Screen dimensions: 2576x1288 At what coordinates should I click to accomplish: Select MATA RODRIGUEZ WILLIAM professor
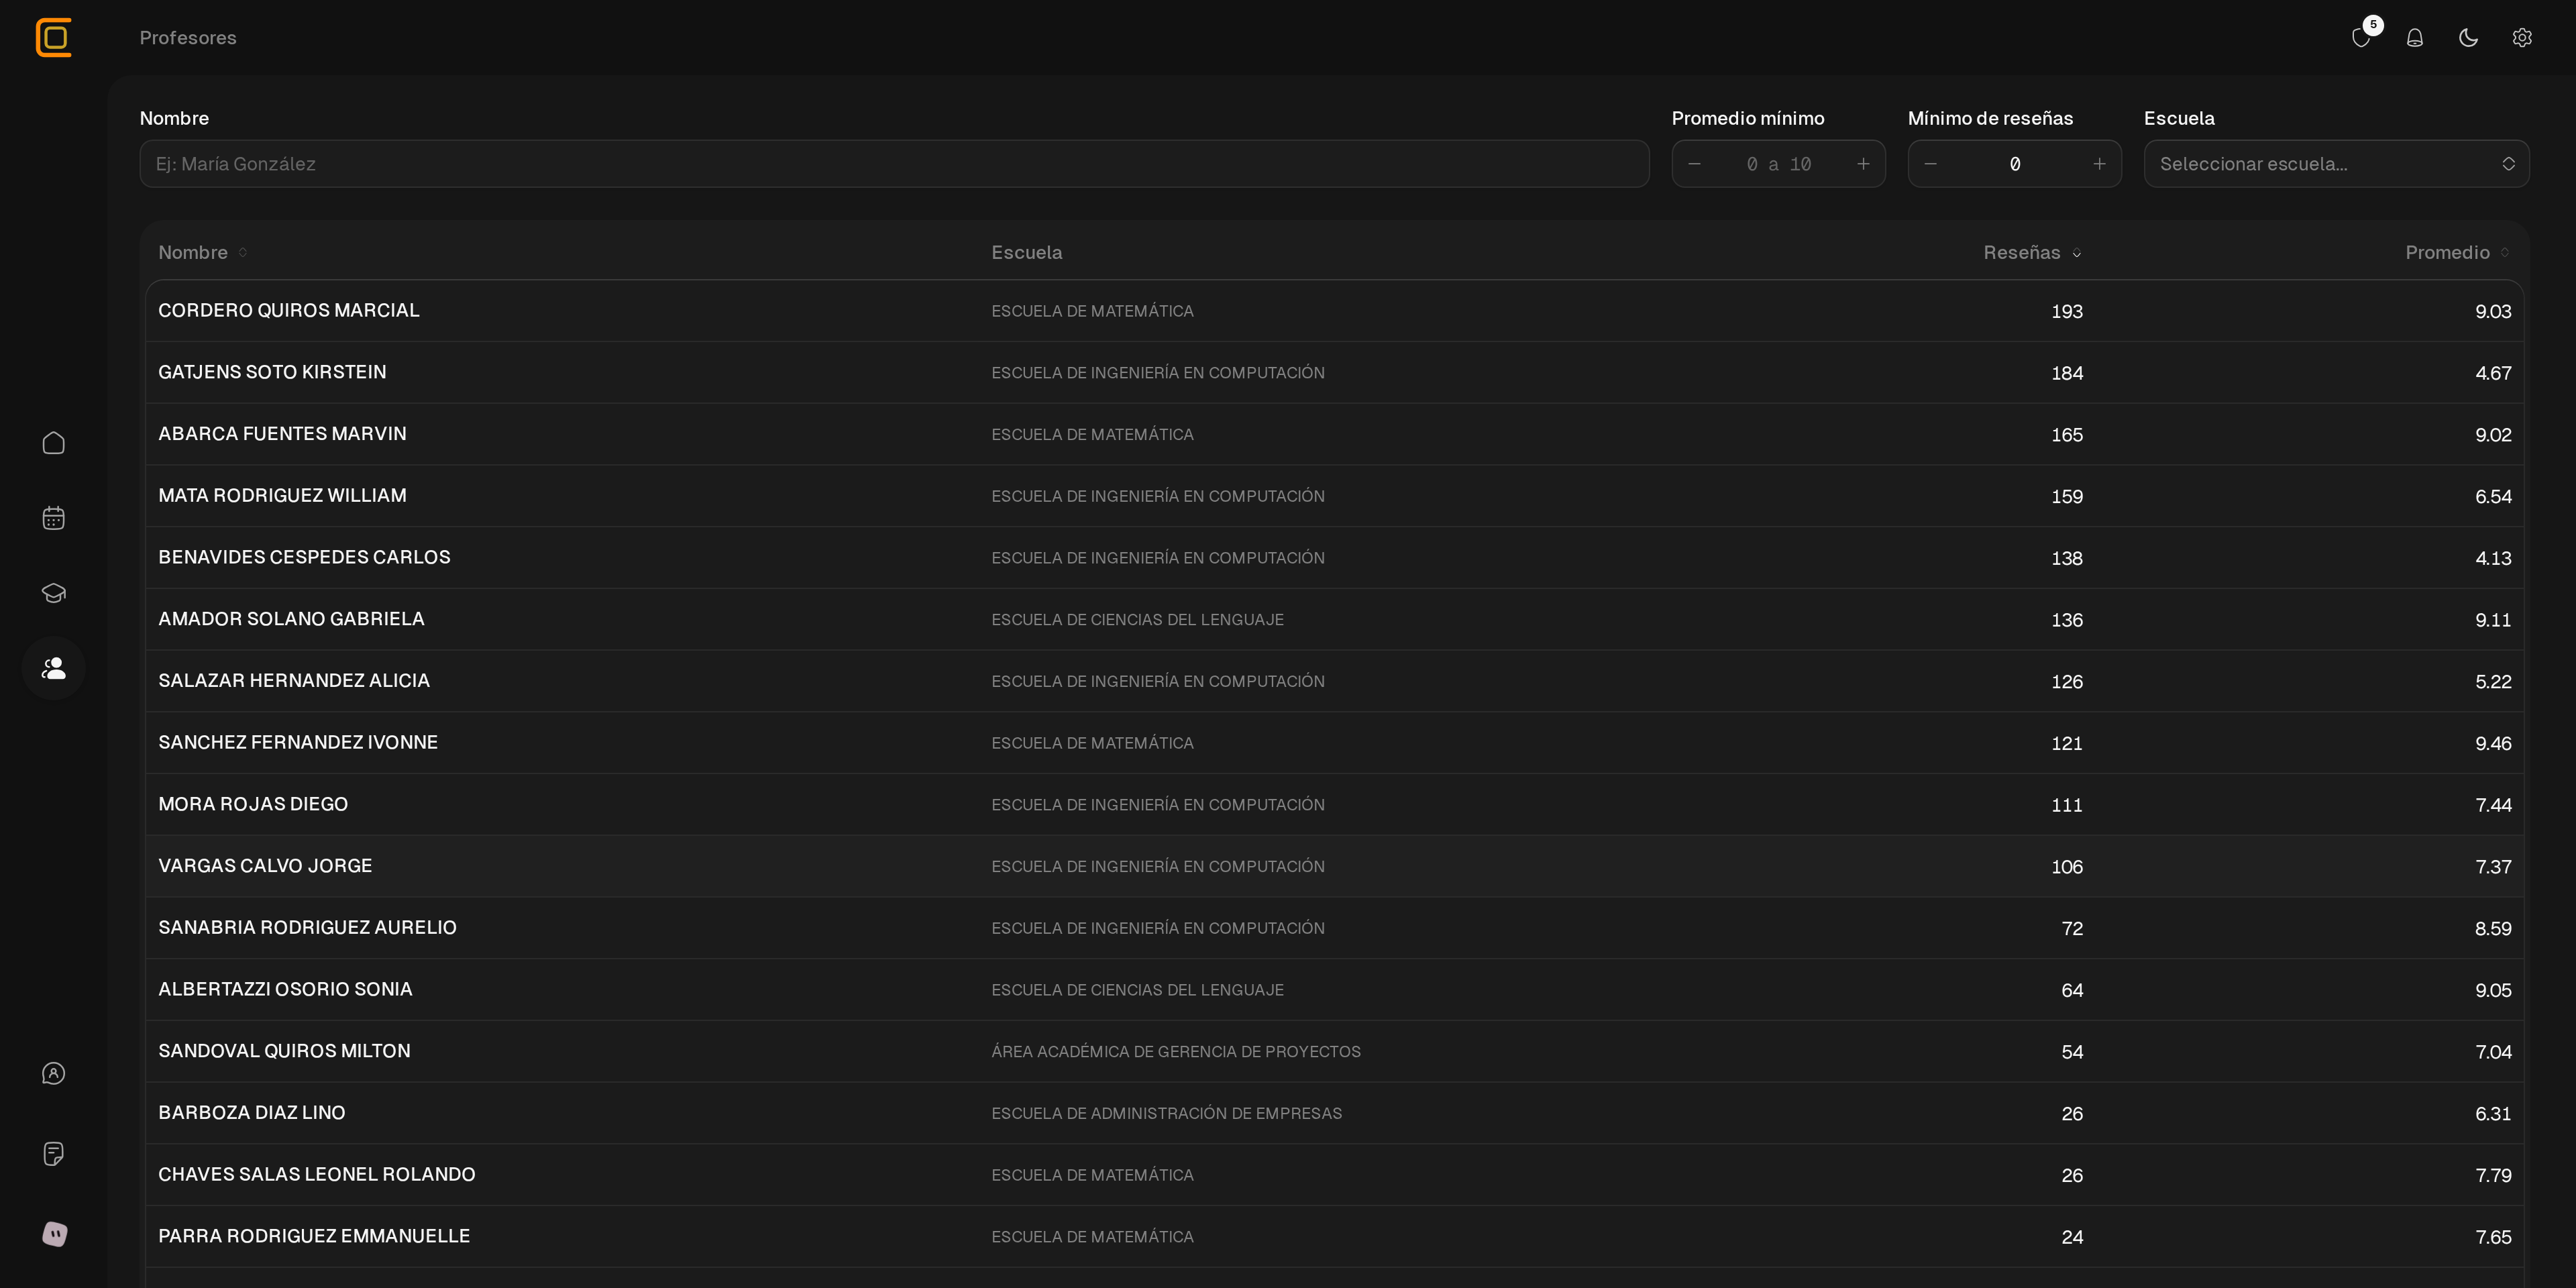pyautogui.click(x=1335, y=496)
